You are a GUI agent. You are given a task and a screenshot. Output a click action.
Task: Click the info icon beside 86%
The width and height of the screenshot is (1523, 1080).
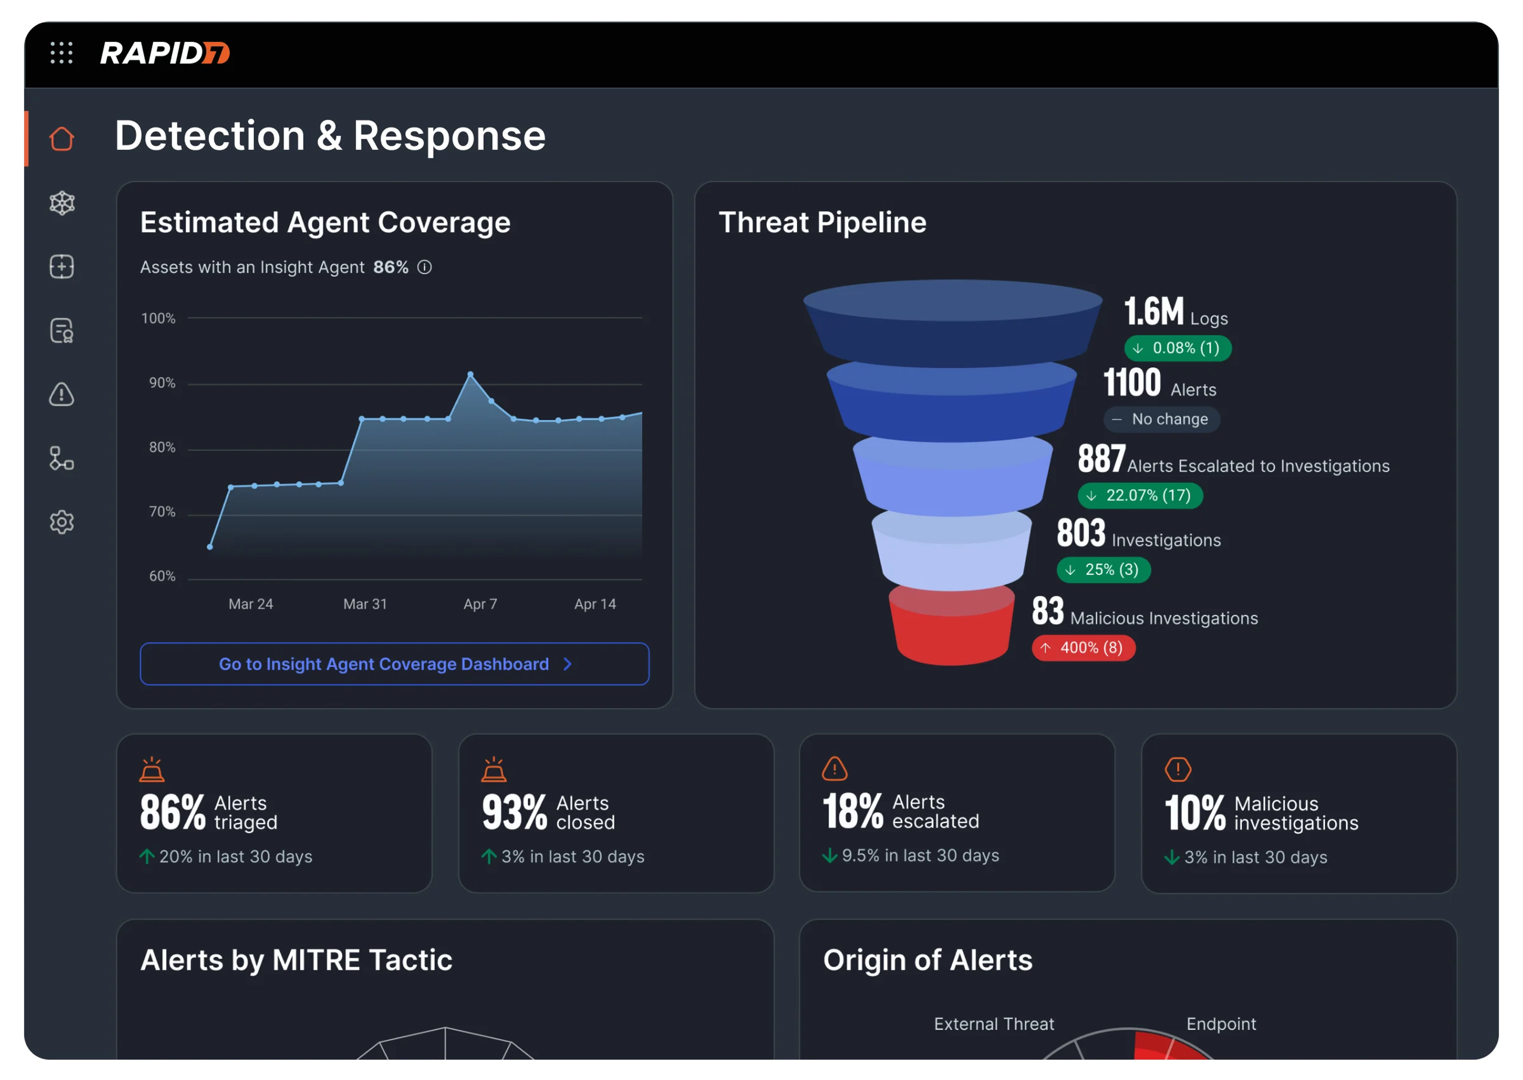tap(424, 267)
